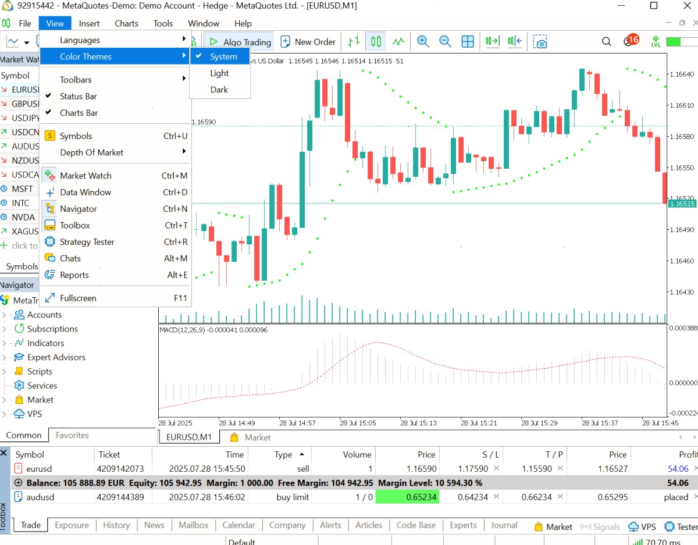Choose the Light color theme

(x=220, y=73)
